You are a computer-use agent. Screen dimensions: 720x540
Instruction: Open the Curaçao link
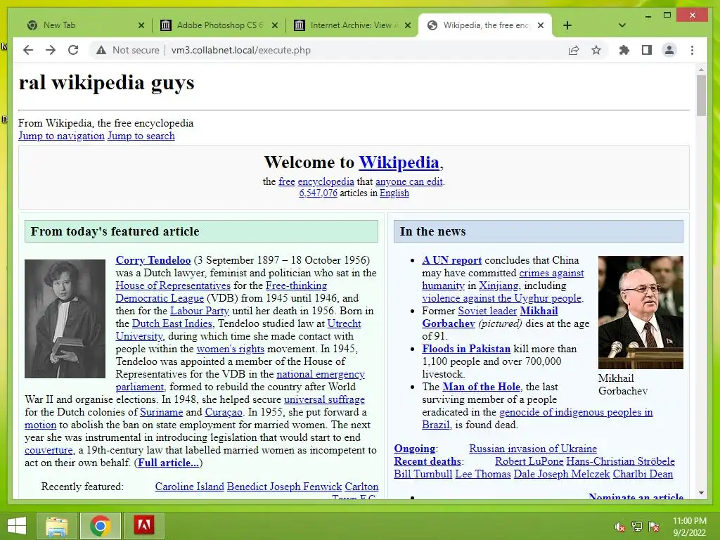[x=223, y=412]
